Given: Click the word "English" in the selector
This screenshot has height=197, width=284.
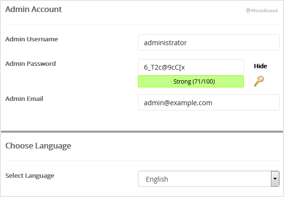Looking at the screenshot, I should click(x=157, y=179).
